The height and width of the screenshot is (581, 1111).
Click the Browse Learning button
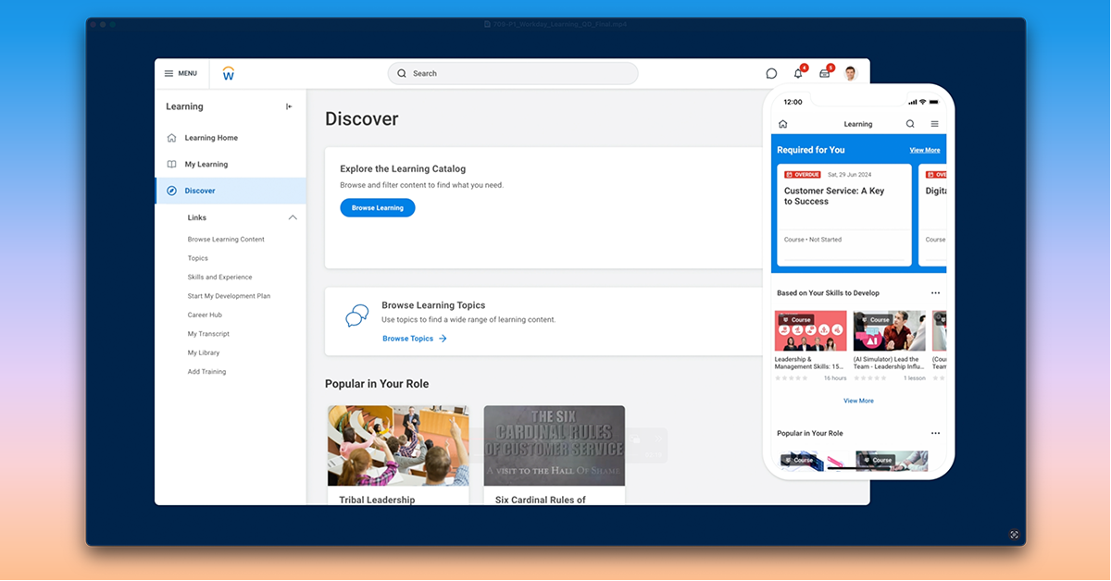coord(377,208)
